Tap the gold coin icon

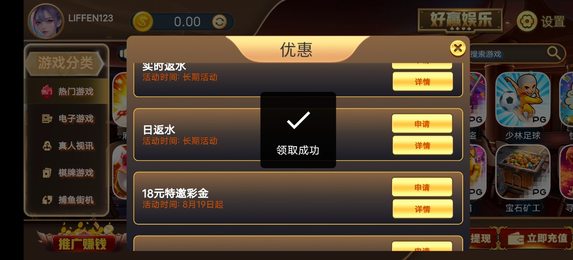tap(143, 21)
